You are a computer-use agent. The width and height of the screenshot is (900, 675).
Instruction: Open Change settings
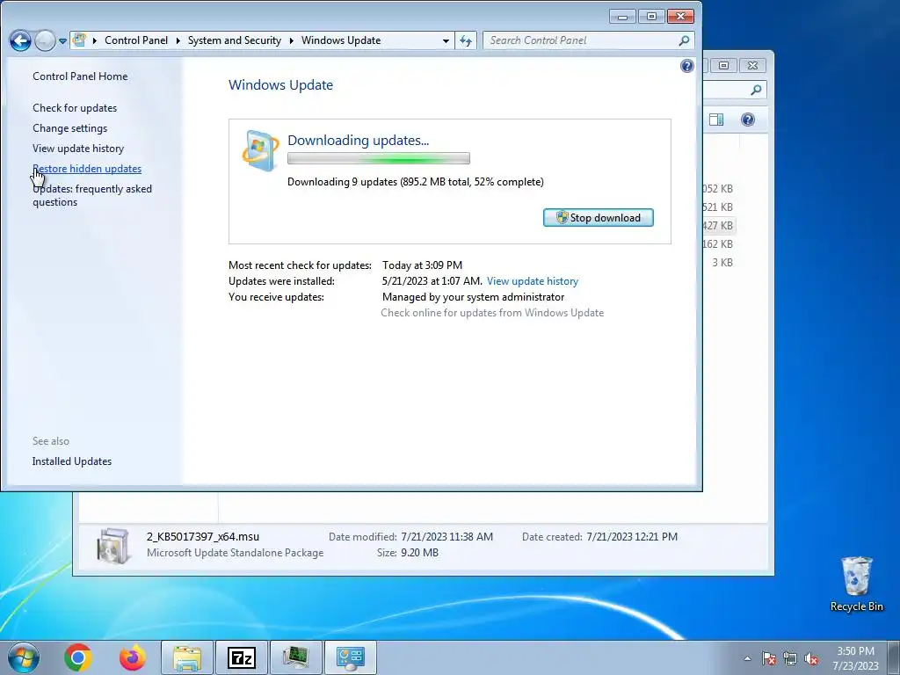(x=70, y=128)
